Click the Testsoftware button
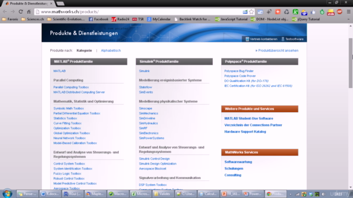The height and width of the screenshot is (198, 353). point(292,39)
